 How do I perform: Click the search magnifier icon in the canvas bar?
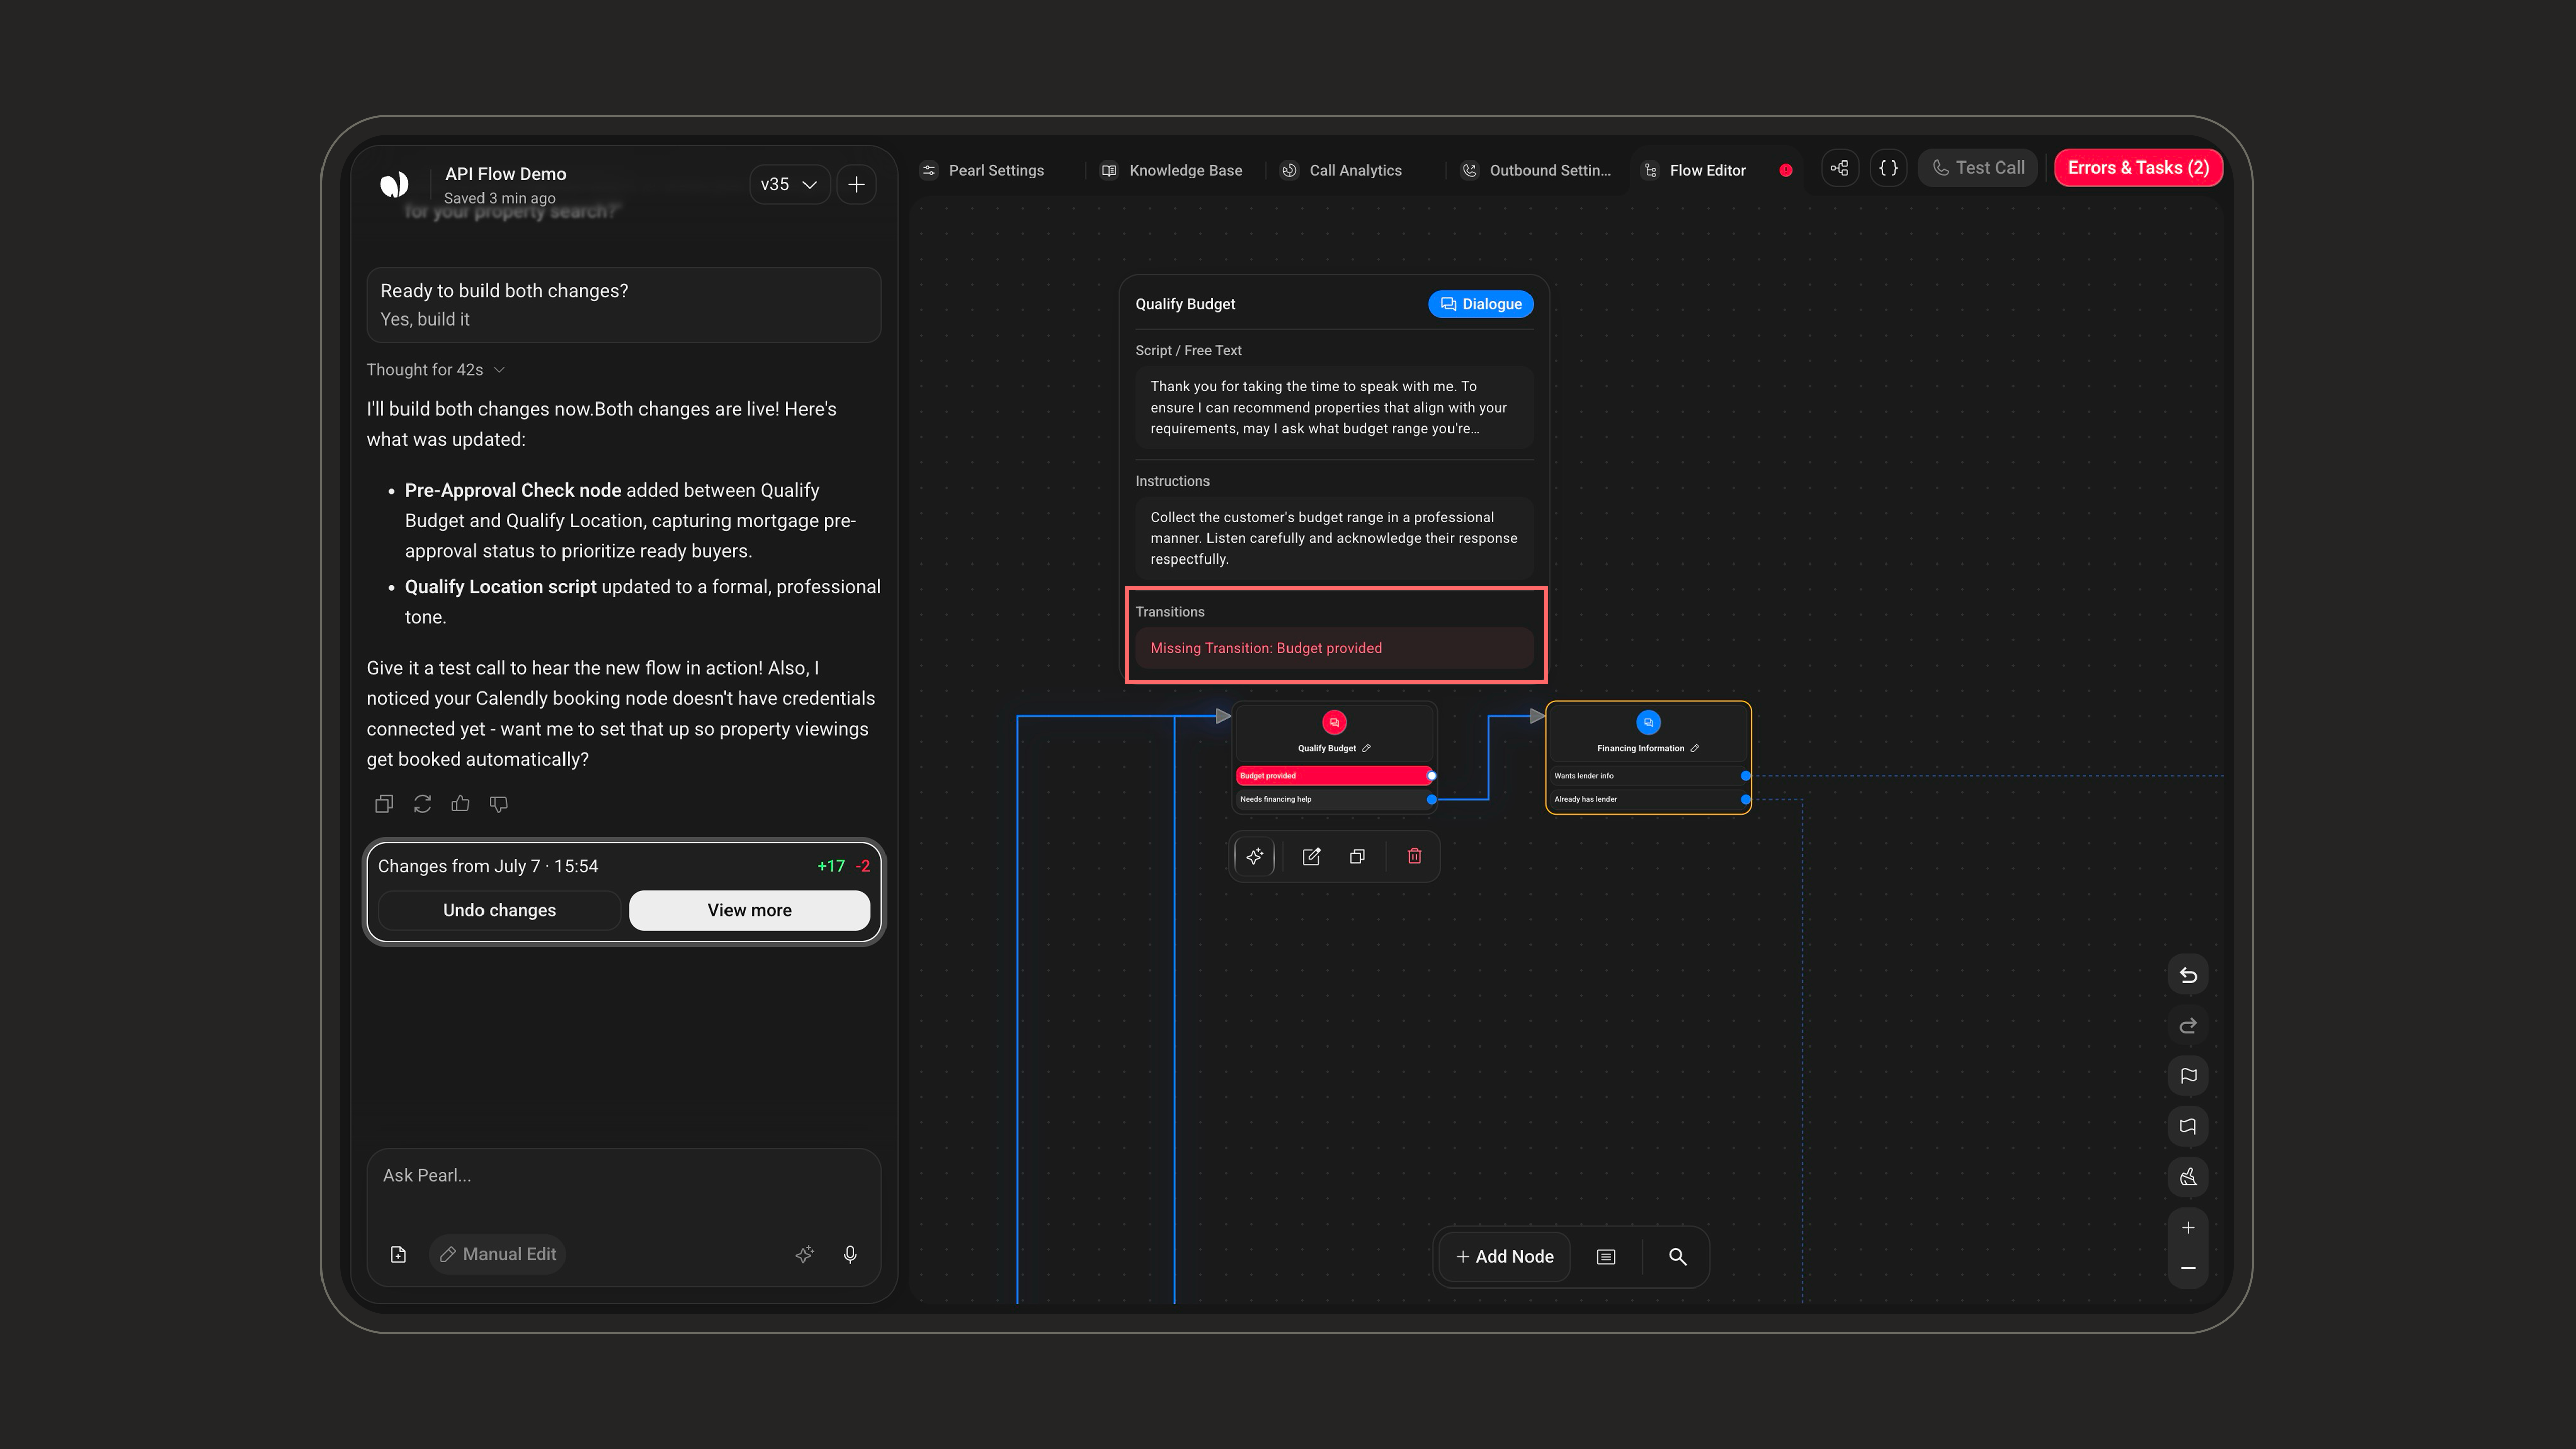click(1678, 1257)
